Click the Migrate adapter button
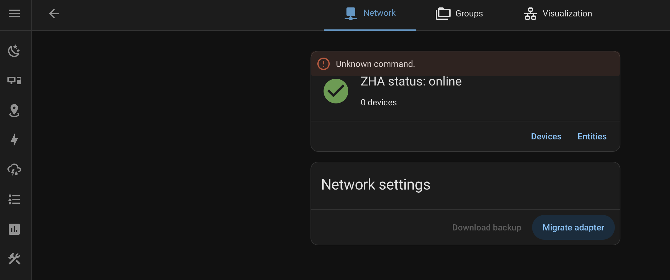The width and height of the screenshot is (670, 280). (573, 228)
